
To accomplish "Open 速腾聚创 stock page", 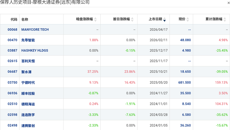I will coord(28,126).
